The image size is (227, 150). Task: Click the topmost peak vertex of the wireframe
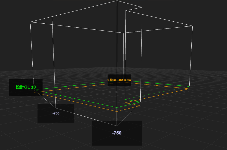[x=117, y=1]
